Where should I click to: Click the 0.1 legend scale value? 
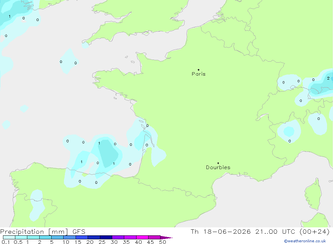coord(6,242)
